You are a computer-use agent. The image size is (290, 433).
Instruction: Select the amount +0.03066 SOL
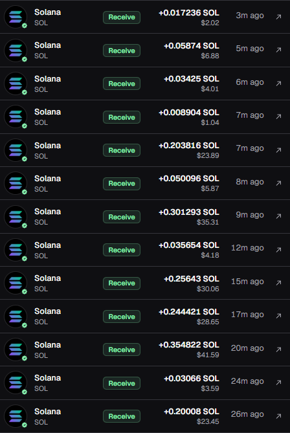point(192,379)
